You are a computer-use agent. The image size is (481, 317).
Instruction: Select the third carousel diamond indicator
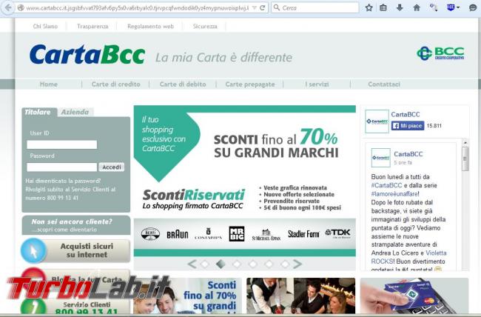237,264
